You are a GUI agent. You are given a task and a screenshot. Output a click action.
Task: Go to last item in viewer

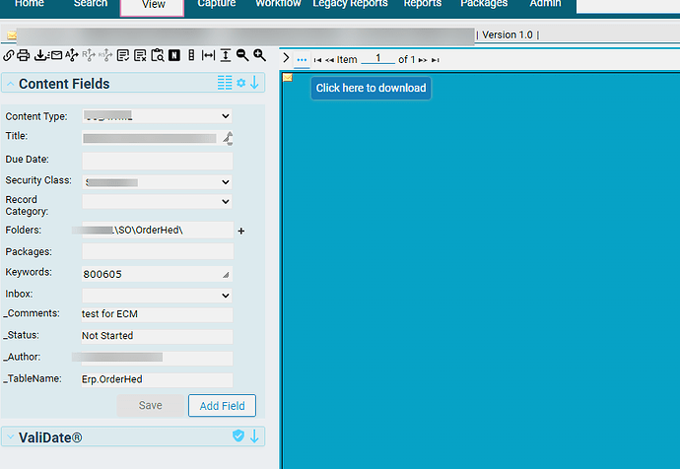(x=436, y=60)
